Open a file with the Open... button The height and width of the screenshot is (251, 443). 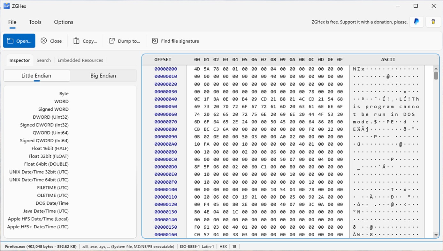(x=19, y=41)
